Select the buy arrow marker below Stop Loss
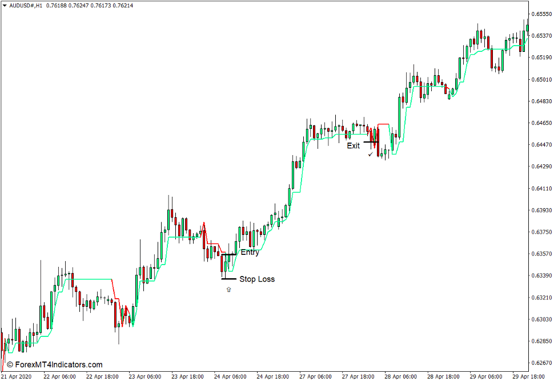The width and height of the screenshot is (558, 382). [x=228, y=289]
